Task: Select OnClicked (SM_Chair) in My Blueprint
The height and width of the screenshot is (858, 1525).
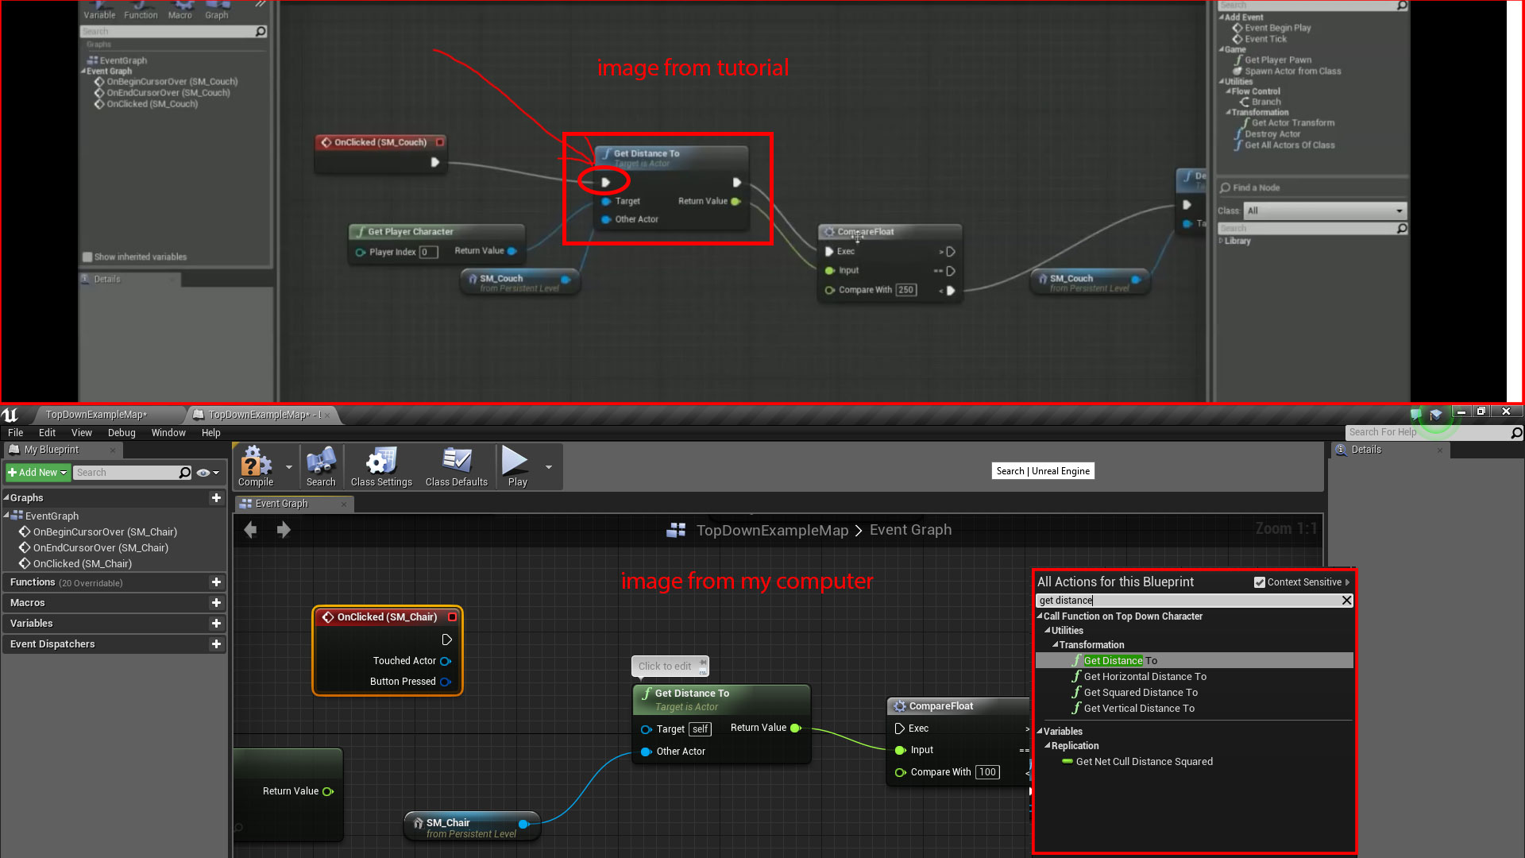Action: [x=83, y=564]
